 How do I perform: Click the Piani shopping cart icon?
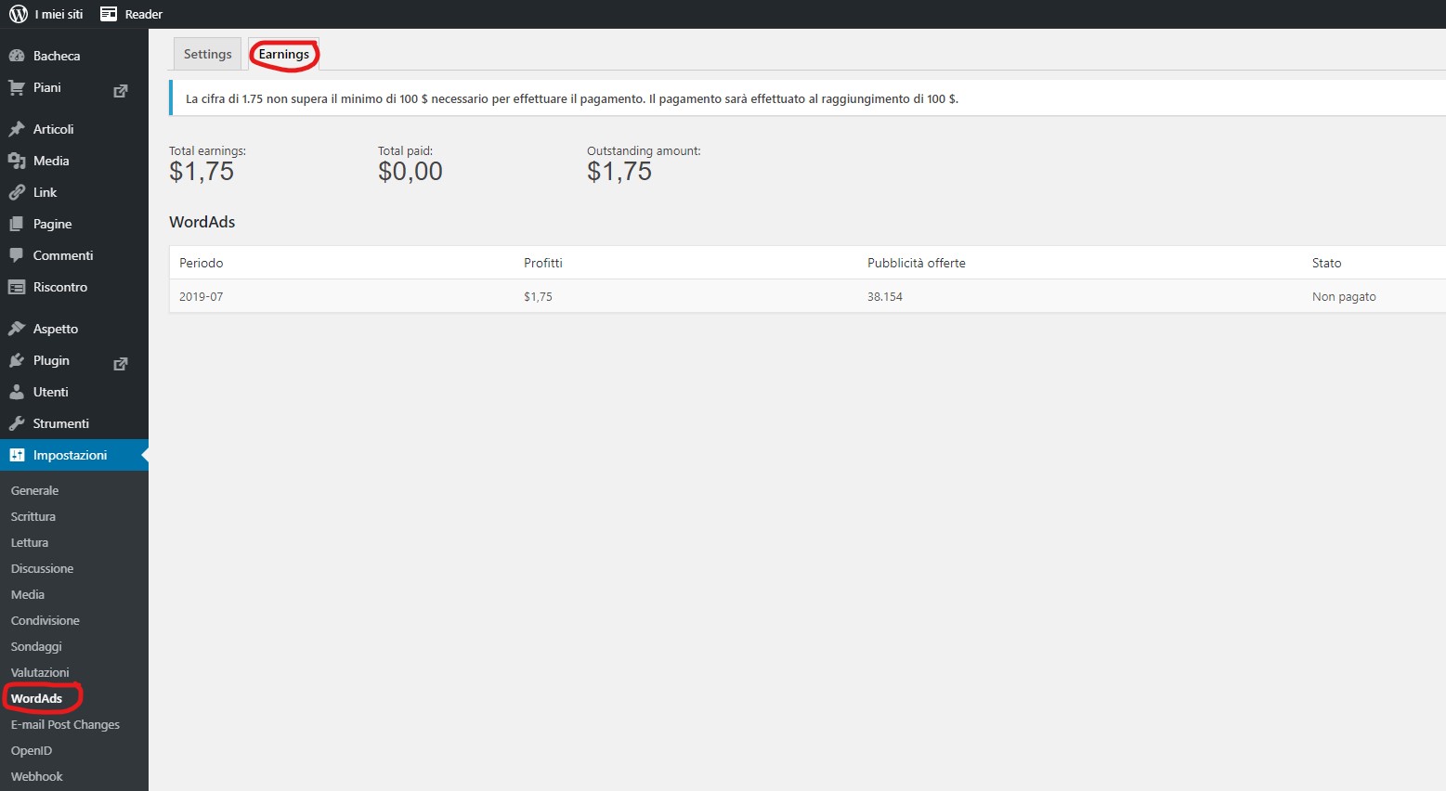point(17,87)
